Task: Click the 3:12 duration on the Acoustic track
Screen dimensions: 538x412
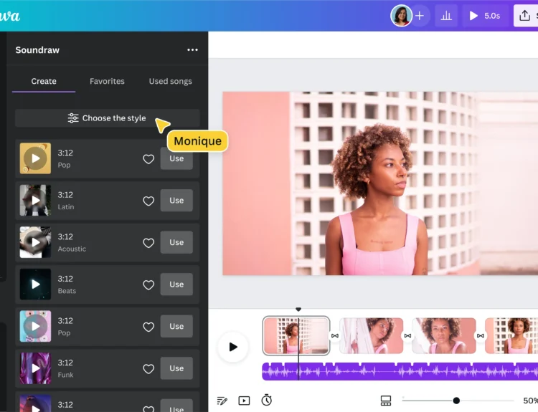Action: pyautogui.click(x=65, y=237)
